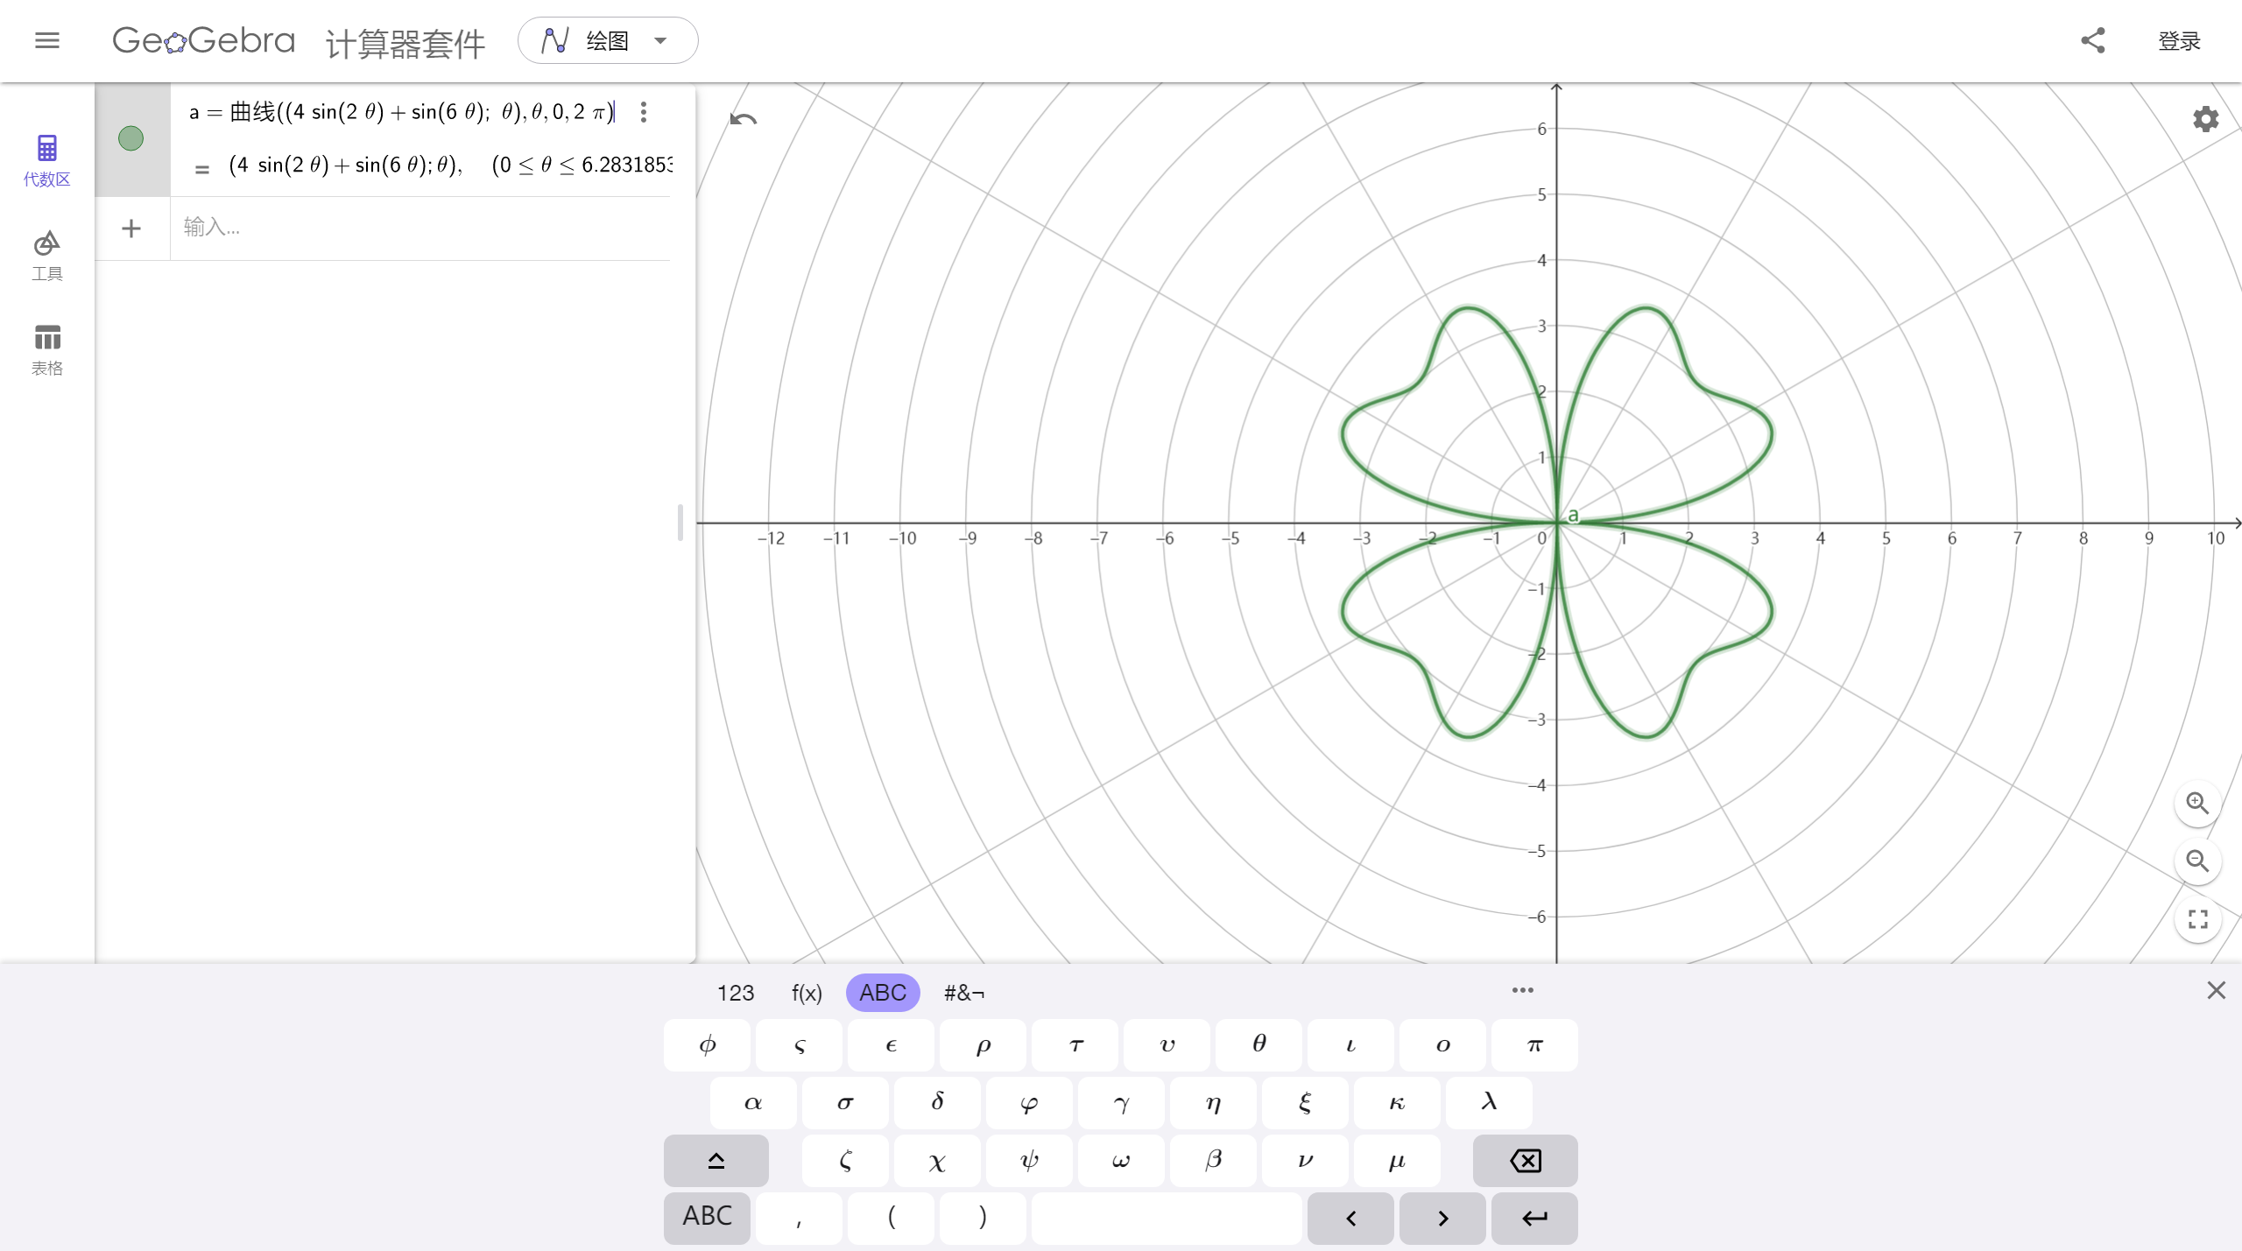
Task: Open the Tools (工具) panel
Action: coord(47,255)
